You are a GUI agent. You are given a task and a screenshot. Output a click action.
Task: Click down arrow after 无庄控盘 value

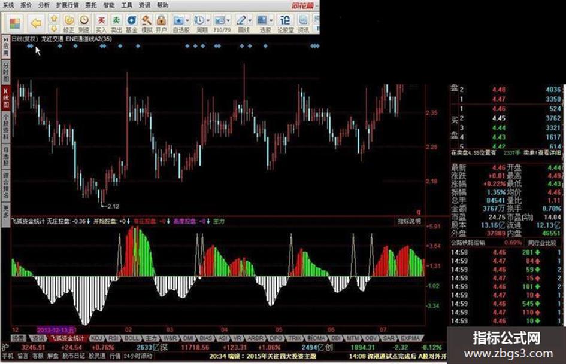pyautogui.click(x=89, y=221)
